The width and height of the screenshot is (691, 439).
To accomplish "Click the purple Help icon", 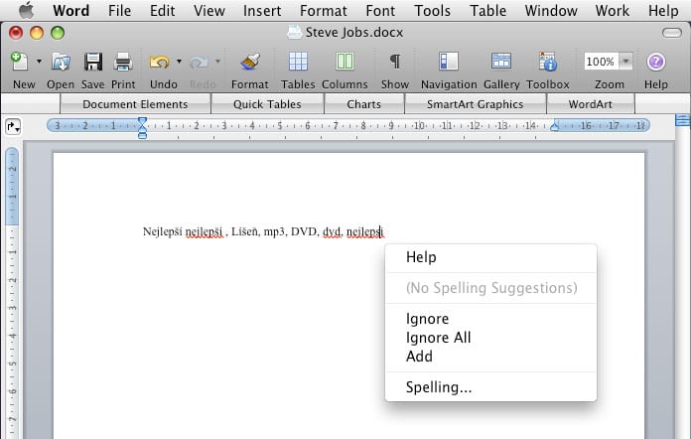I will click(655, 62).
